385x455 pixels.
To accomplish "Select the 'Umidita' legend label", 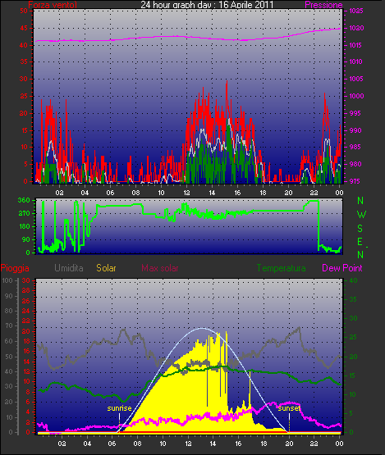I will tap(69, 268).
